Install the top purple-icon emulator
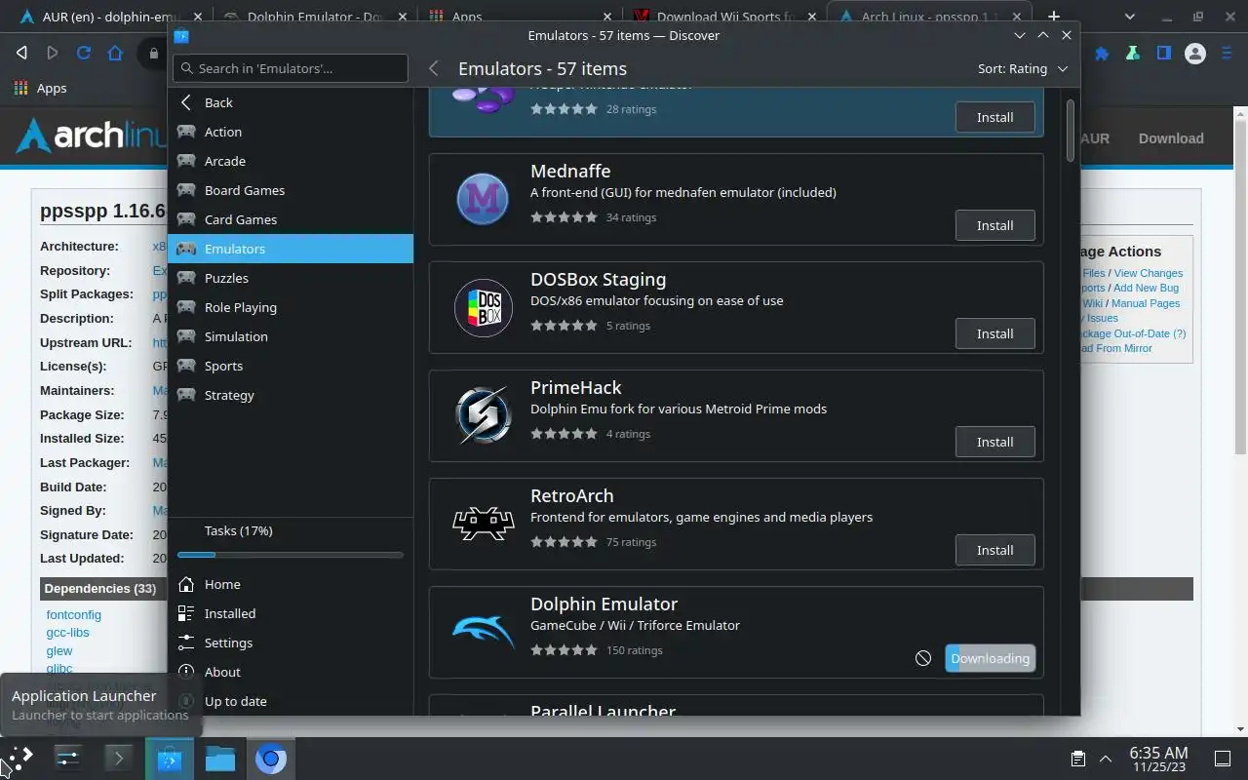The image size is (1248, 780). tap(994, 117)
